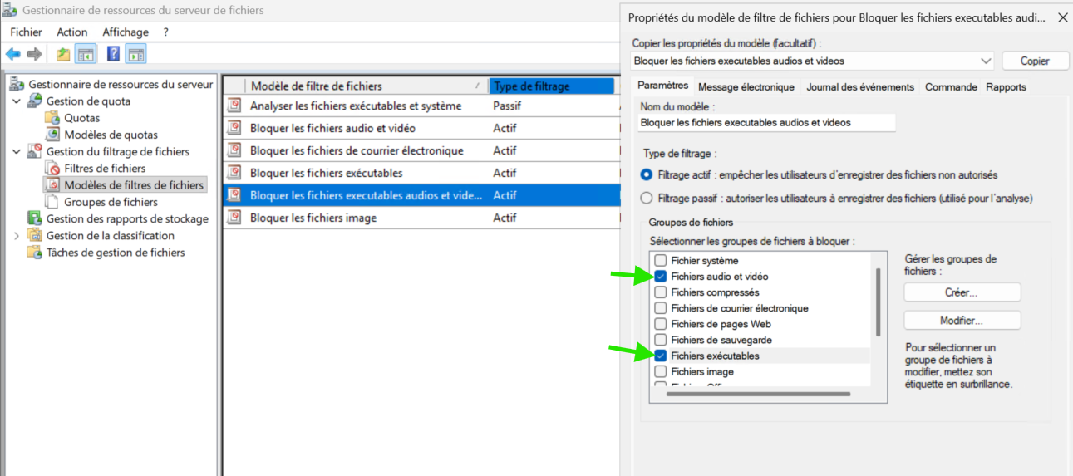Switch to Message électronique tab

coord(746,87)
